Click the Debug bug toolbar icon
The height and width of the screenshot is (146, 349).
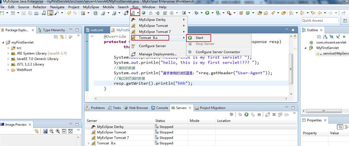196,13
